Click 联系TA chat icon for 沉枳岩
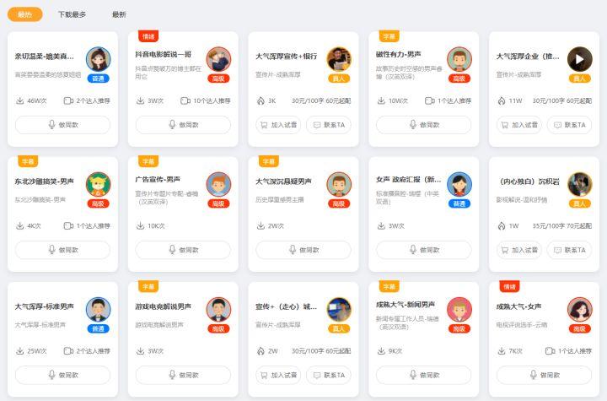Screen dimensions: 607x401 click(x=557, y=250)
